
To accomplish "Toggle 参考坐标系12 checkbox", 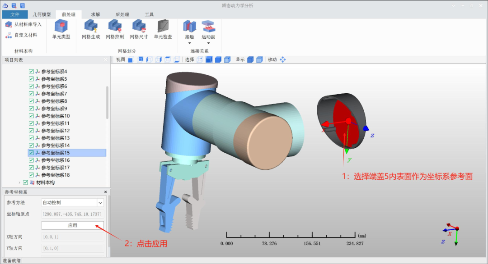I will point(31,131).
